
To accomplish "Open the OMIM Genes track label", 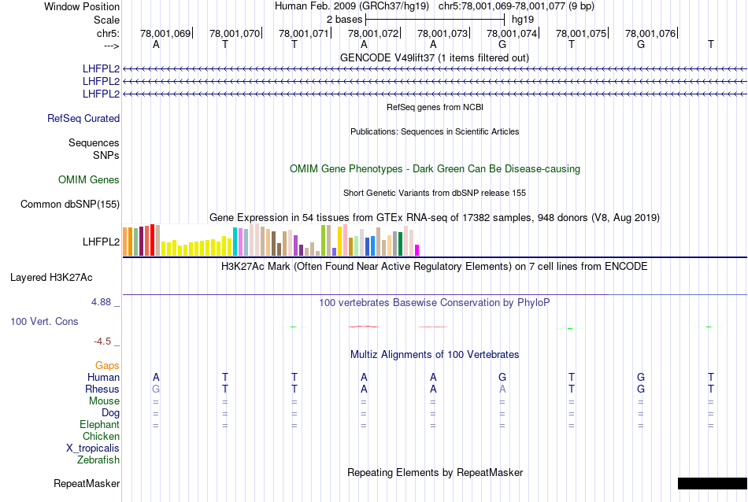I will click(89, 179).
